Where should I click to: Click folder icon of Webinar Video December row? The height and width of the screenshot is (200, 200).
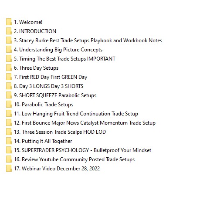pyautogui.click(x=9, y=168)
